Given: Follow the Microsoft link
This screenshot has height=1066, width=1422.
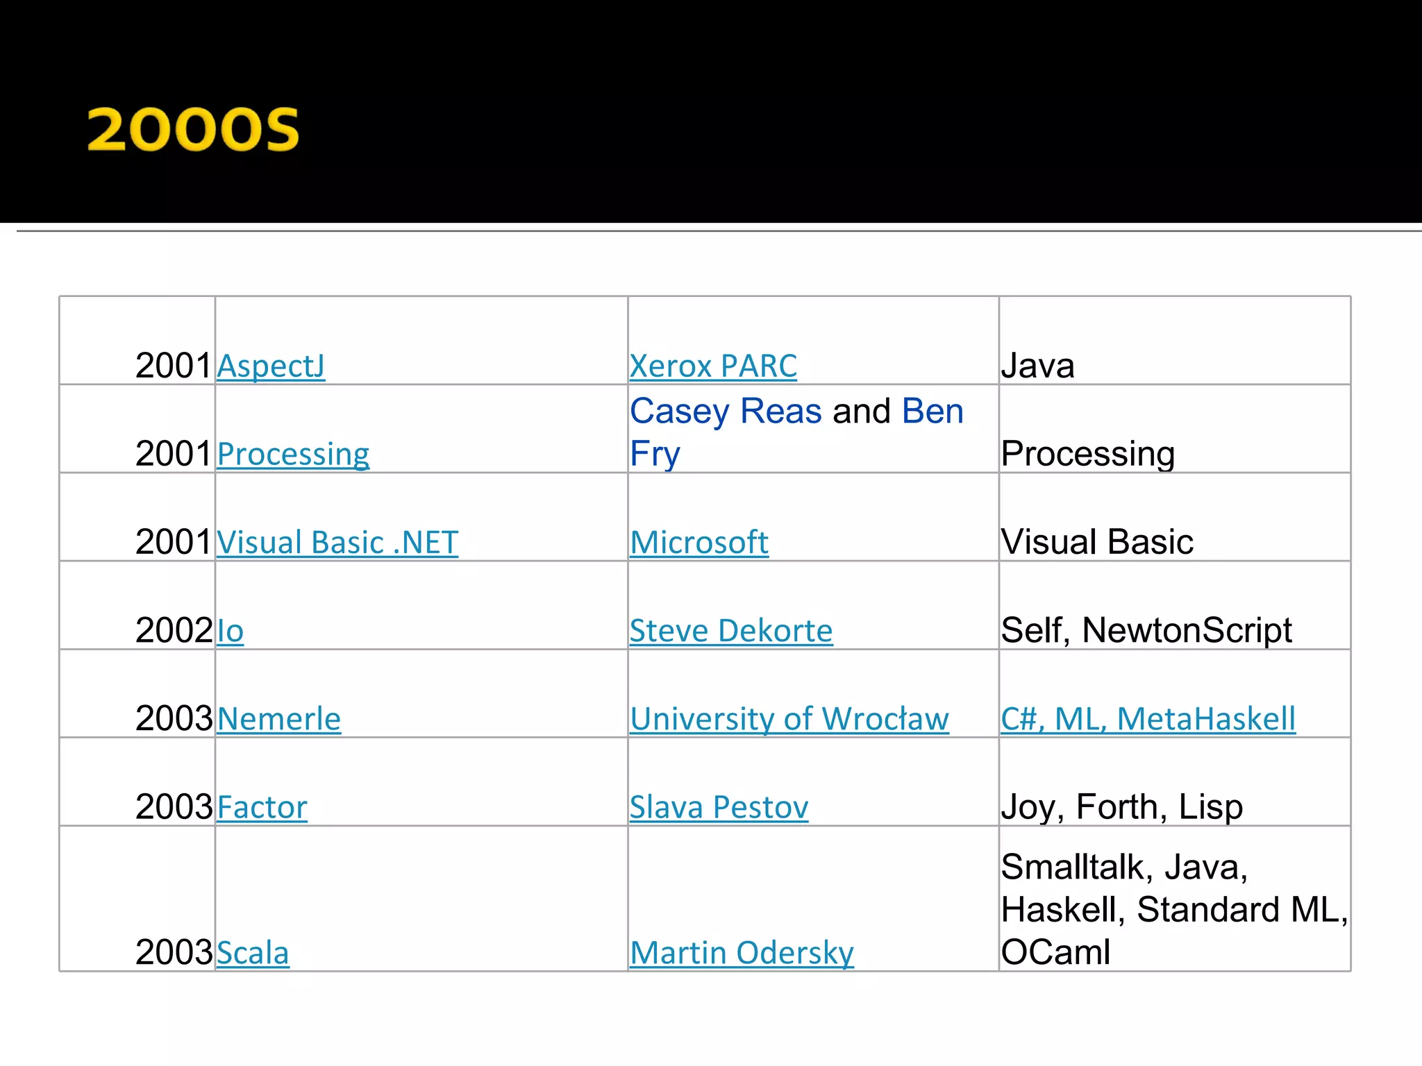Looking at the screenshot, I should [699, 543].
